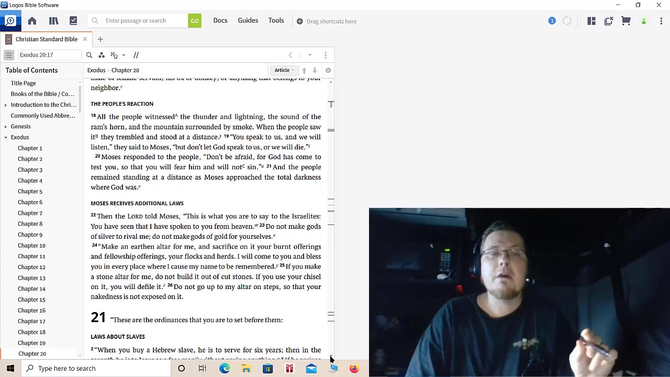Expand Introduction to the Christian entry

[x=5, y=105]
